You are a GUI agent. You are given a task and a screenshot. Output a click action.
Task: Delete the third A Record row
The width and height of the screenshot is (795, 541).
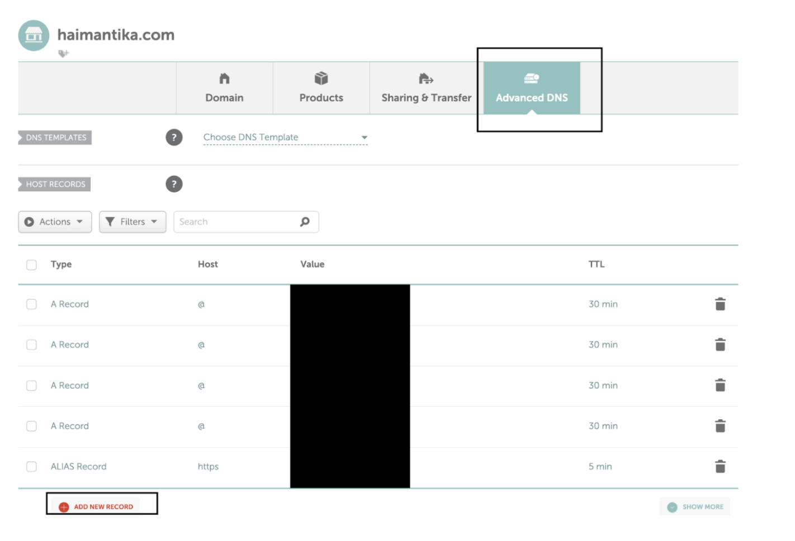(x=720, y=385)
